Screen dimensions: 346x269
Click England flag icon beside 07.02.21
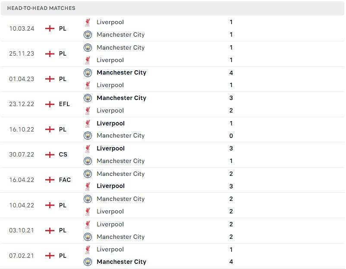[x=50, y=256]
